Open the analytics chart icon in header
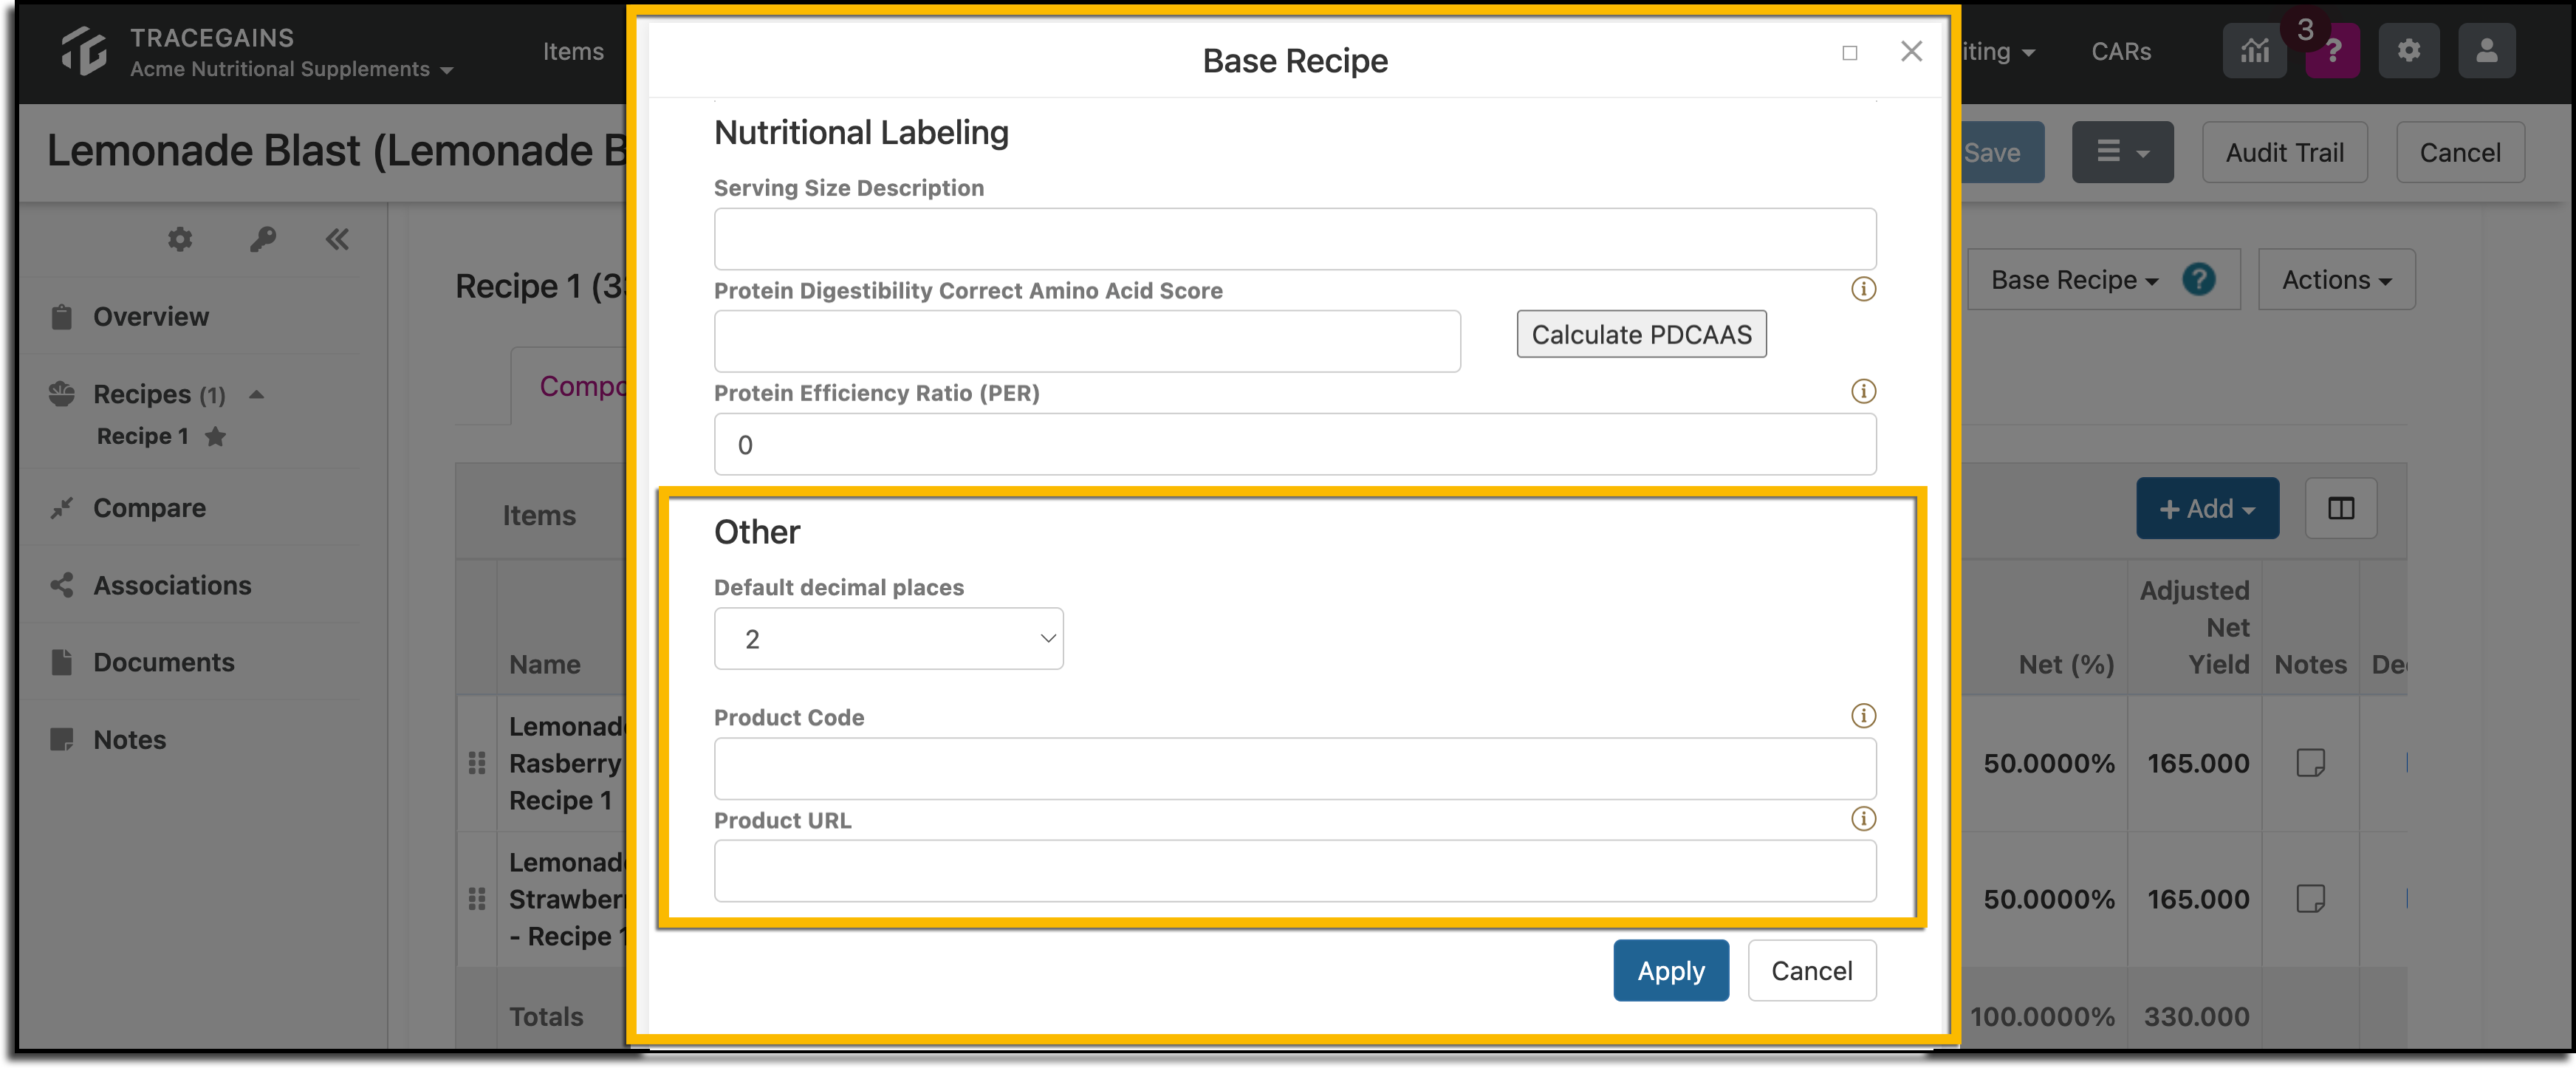Screen dimensions: 2576x1068 [2254, 51]
